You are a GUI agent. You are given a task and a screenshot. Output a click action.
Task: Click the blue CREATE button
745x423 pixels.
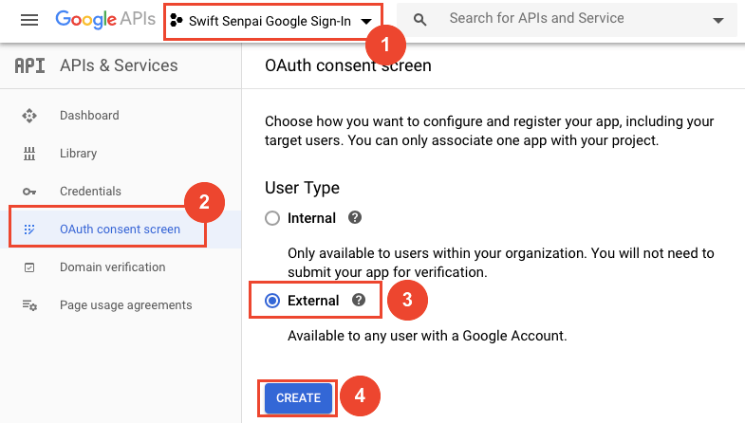(298, 397)
